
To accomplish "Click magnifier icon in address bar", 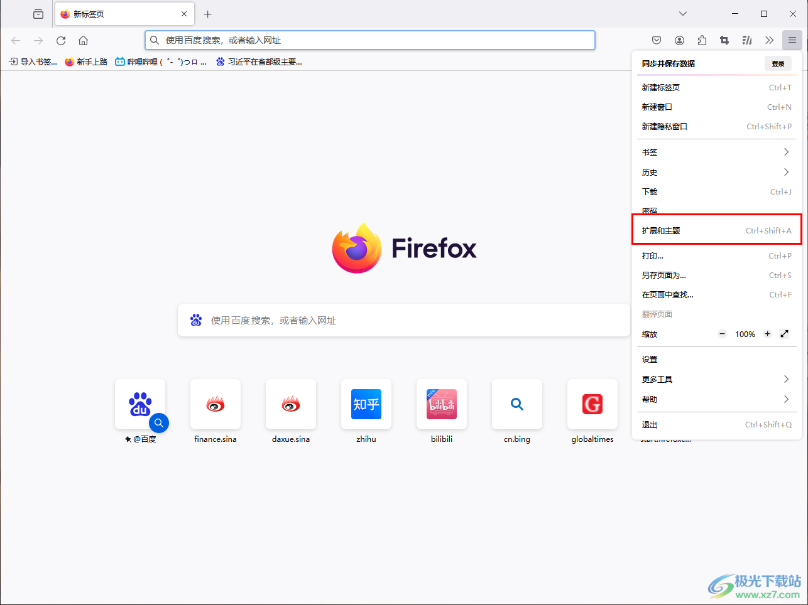I will 154,40.
